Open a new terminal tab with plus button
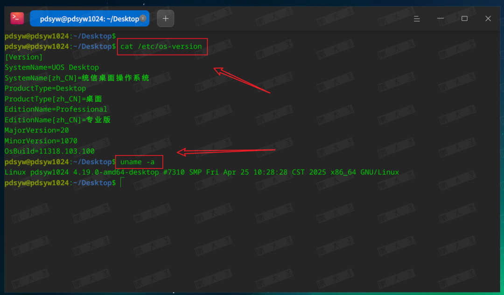This screenshot has width=504, height=295. pyautogui.click(x=166, y=19)
